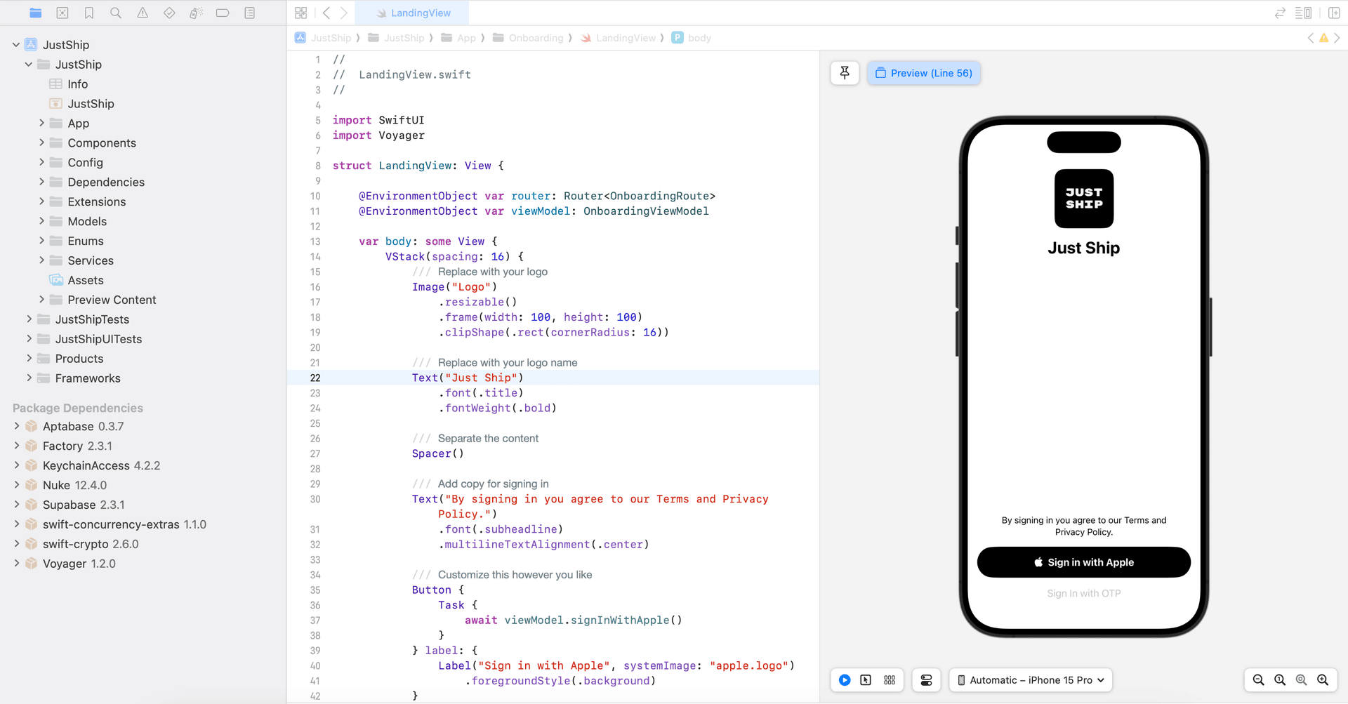The width and height of the screenshot is (1348, 704).
Task: Open the Project navigator folder icon
Action: 36,13
